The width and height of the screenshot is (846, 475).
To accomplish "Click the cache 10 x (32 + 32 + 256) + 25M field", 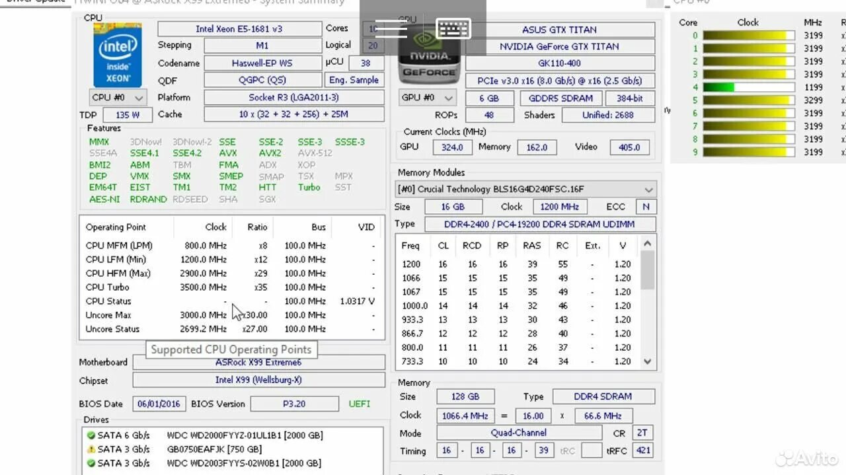I will (x=293, y=114).
